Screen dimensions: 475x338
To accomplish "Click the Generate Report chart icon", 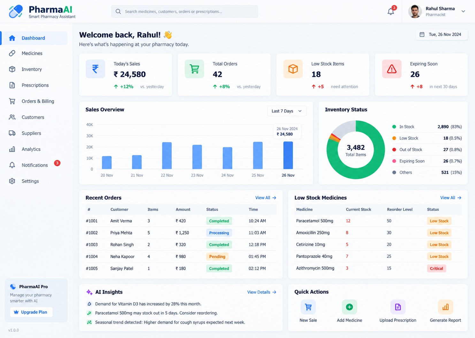I will click(445, 307).
